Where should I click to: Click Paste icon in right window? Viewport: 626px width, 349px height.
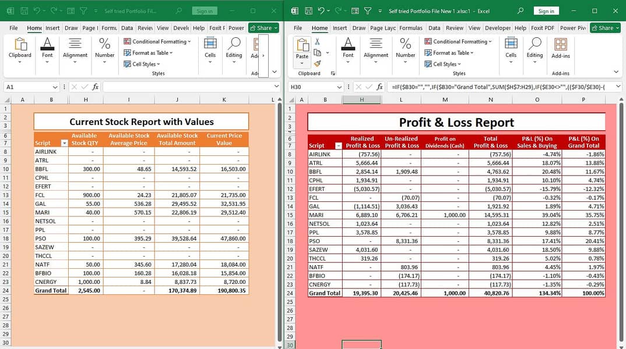tap(303, 45)
